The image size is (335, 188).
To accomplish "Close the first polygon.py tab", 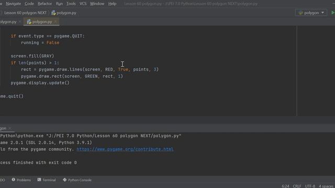I will (x=20, y=22).
